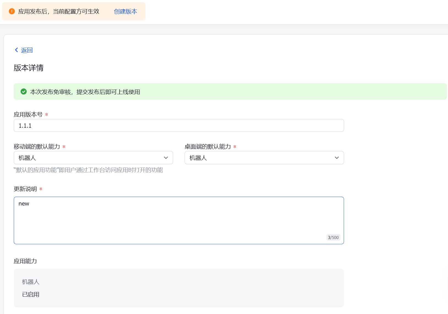The height and width of the screenshot is (314, 448).
Task: Click the 应用能力 section heading
Action: click(25, 261)
